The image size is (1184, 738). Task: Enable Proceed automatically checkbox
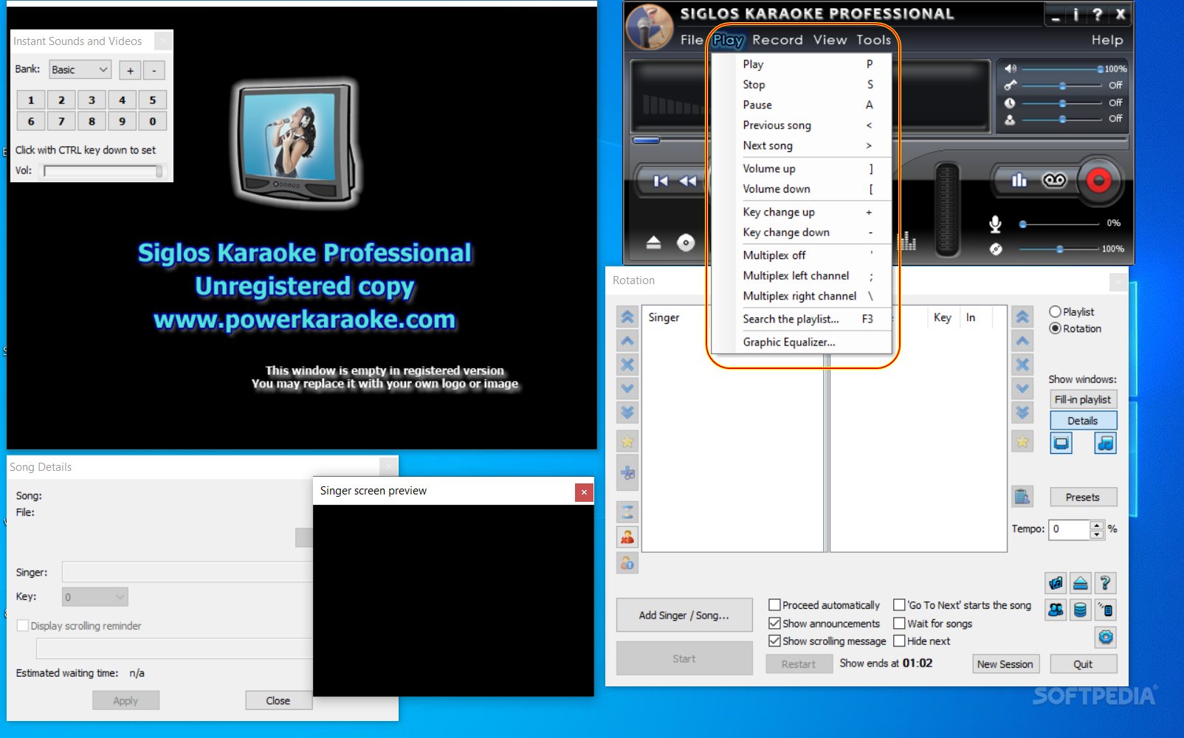point(774,605)
